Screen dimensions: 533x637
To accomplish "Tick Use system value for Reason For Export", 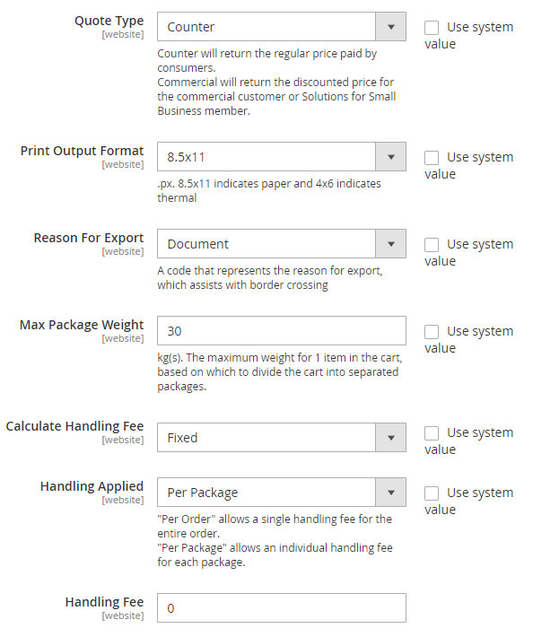I will [x=432, y=245].
